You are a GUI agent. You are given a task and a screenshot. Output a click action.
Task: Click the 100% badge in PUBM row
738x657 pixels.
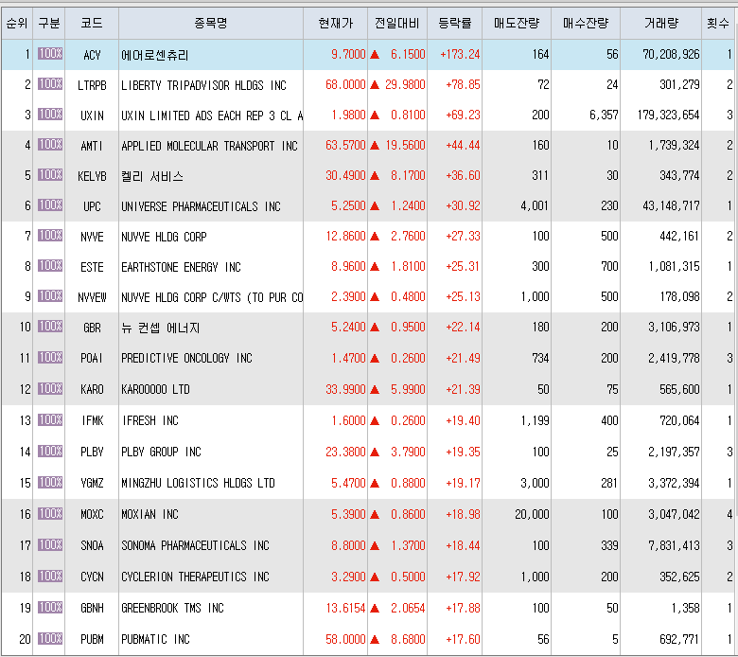50,639
